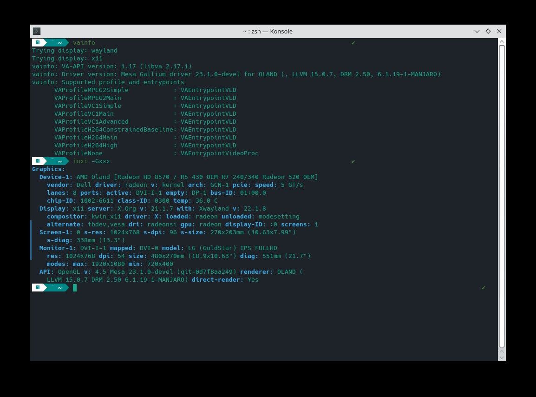Click the s-diag value '338mm (13.3")'

(101, 240)
